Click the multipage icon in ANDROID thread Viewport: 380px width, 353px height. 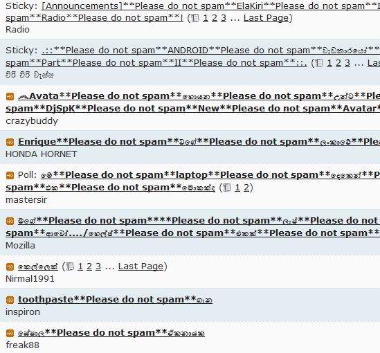[319, 63]
